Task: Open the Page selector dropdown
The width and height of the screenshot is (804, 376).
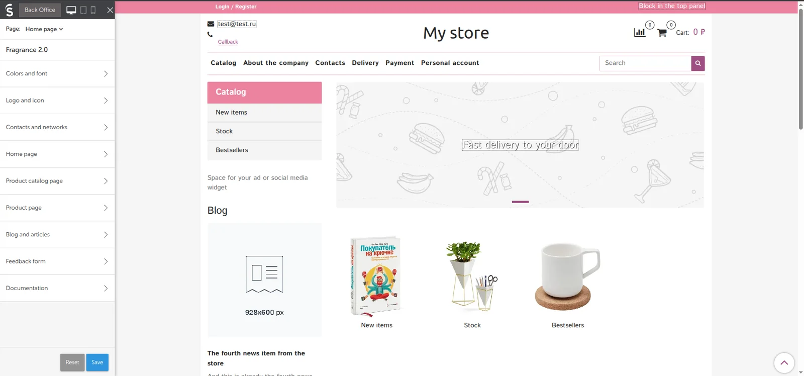Action: pos(44,29)
